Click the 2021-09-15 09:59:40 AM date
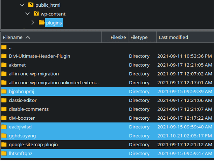The width and height of the screenshot is (214, 161). point(185,127)
